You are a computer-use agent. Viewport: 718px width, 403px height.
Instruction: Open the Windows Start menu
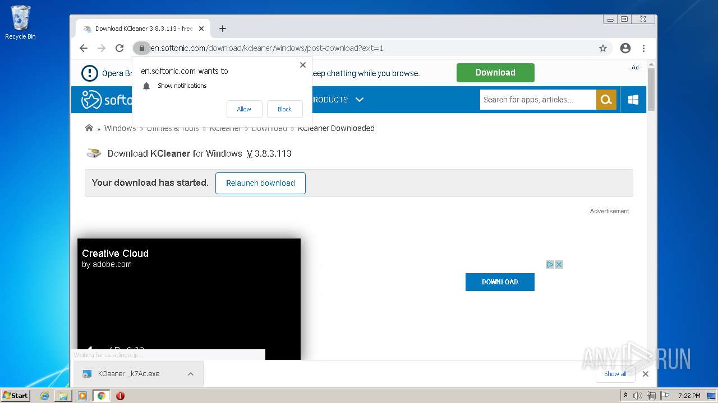(15, 396)
